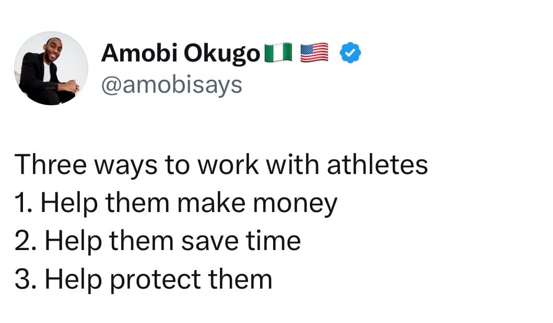Click the list number "3."
Screen dimensions: 553x323
(26, 280)
